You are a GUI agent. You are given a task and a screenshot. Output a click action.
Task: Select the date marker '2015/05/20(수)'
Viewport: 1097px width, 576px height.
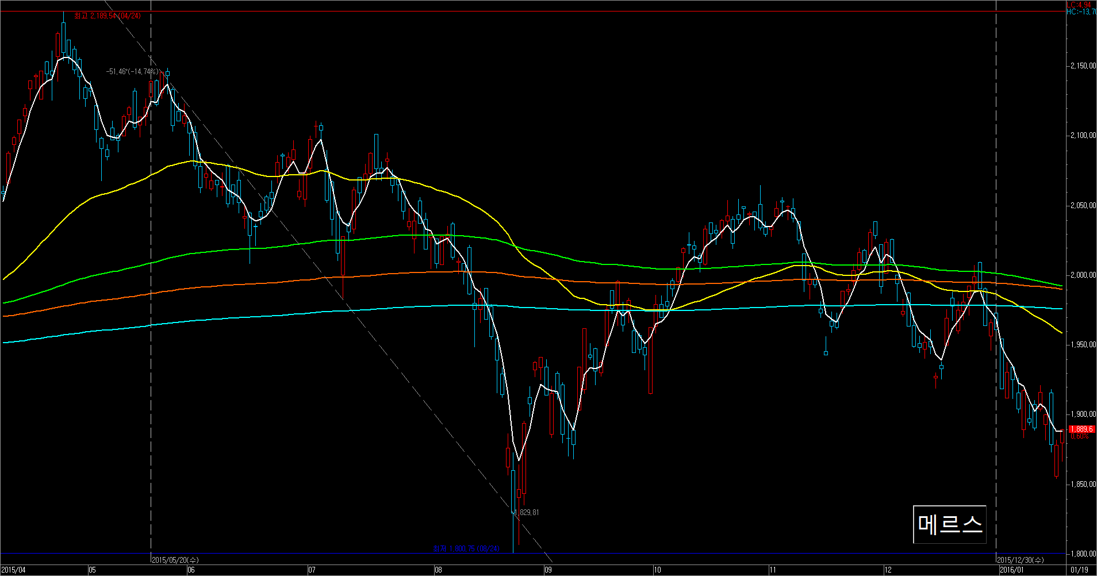tap(176, 560)
